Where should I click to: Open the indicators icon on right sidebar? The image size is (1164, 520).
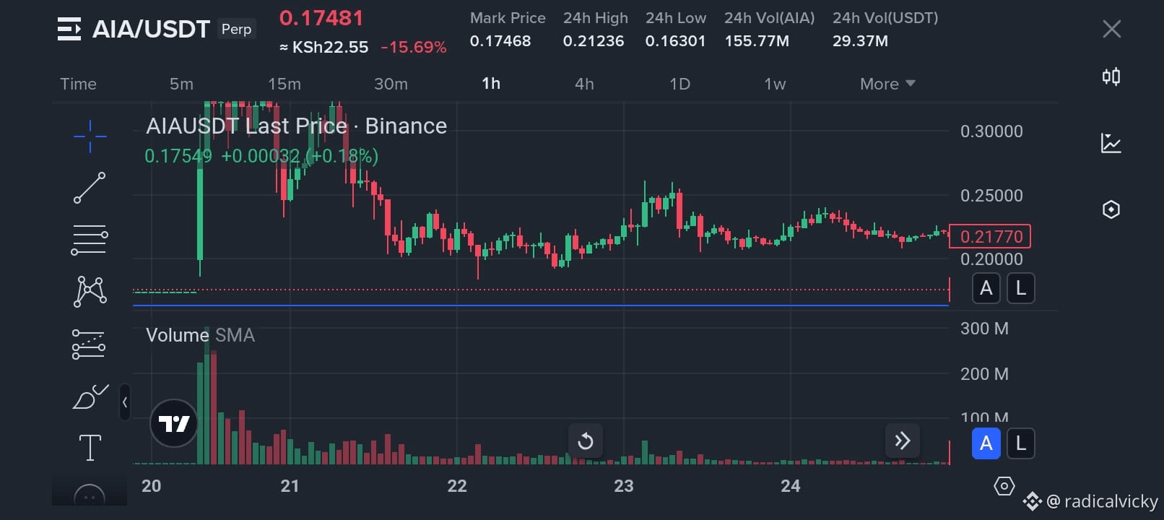1111,142
